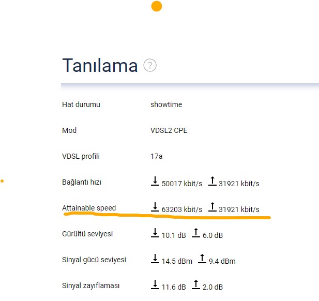The width and height of the screenshot is (319, 301).
Task: Click the 63203 kbit/s attainable download value
Action: (x=182, y=209)
